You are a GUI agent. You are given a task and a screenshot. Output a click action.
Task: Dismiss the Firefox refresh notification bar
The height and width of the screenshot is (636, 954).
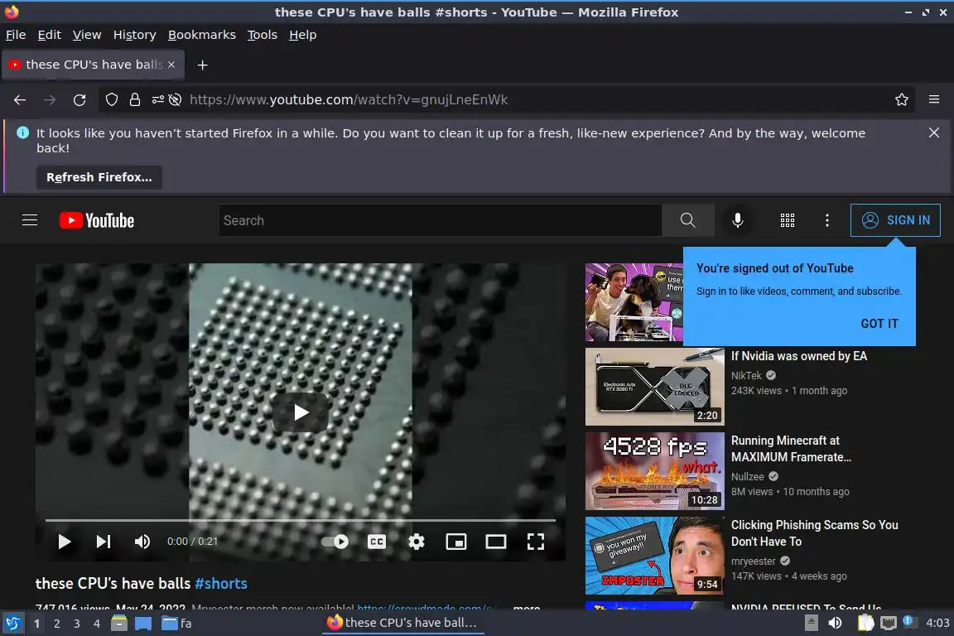click(x=934, y=132)
